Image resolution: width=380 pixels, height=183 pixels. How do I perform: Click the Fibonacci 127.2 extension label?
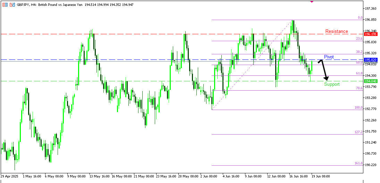click(x=358, y=132)
